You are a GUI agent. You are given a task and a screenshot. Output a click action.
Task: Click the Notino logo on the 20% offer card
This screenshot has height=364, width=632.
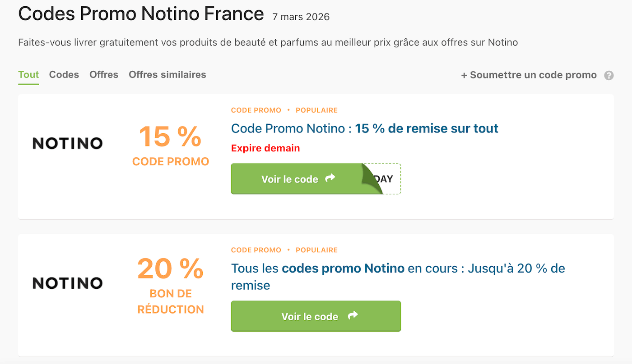pos(67,283)
